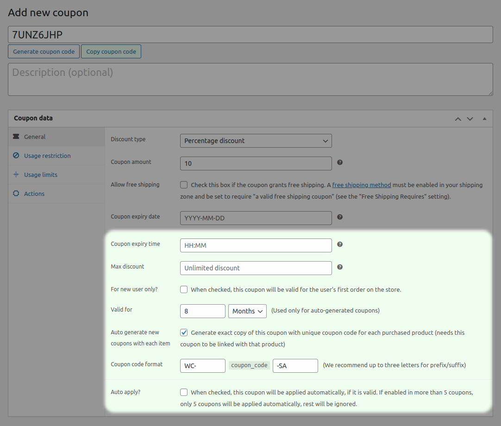Click the move-up arrow on Coupon data panel
Image resolution: width=501 pixels, height=426 pixels.
pos(458,119)
